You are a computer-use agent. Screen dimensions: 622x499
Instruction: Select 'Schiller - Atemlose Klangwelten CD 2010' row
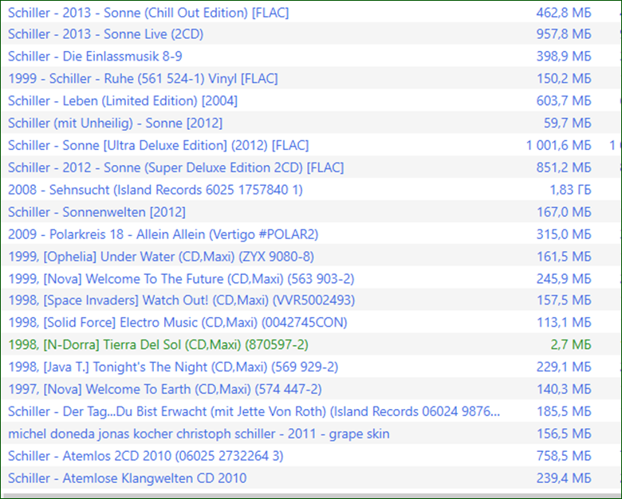coord(127,477)
